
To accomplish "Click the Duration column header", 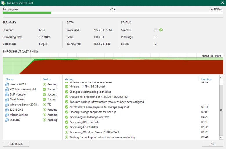I will 207,79.
